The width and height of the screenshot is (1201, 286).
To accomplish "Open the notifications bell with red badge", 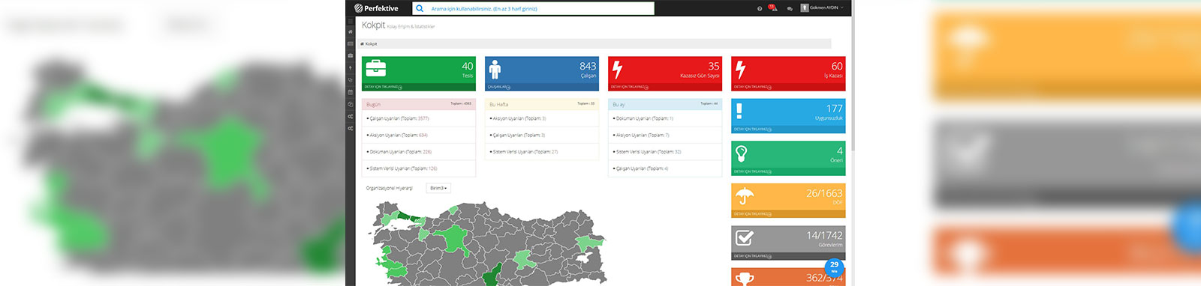I will pos(772,8).
